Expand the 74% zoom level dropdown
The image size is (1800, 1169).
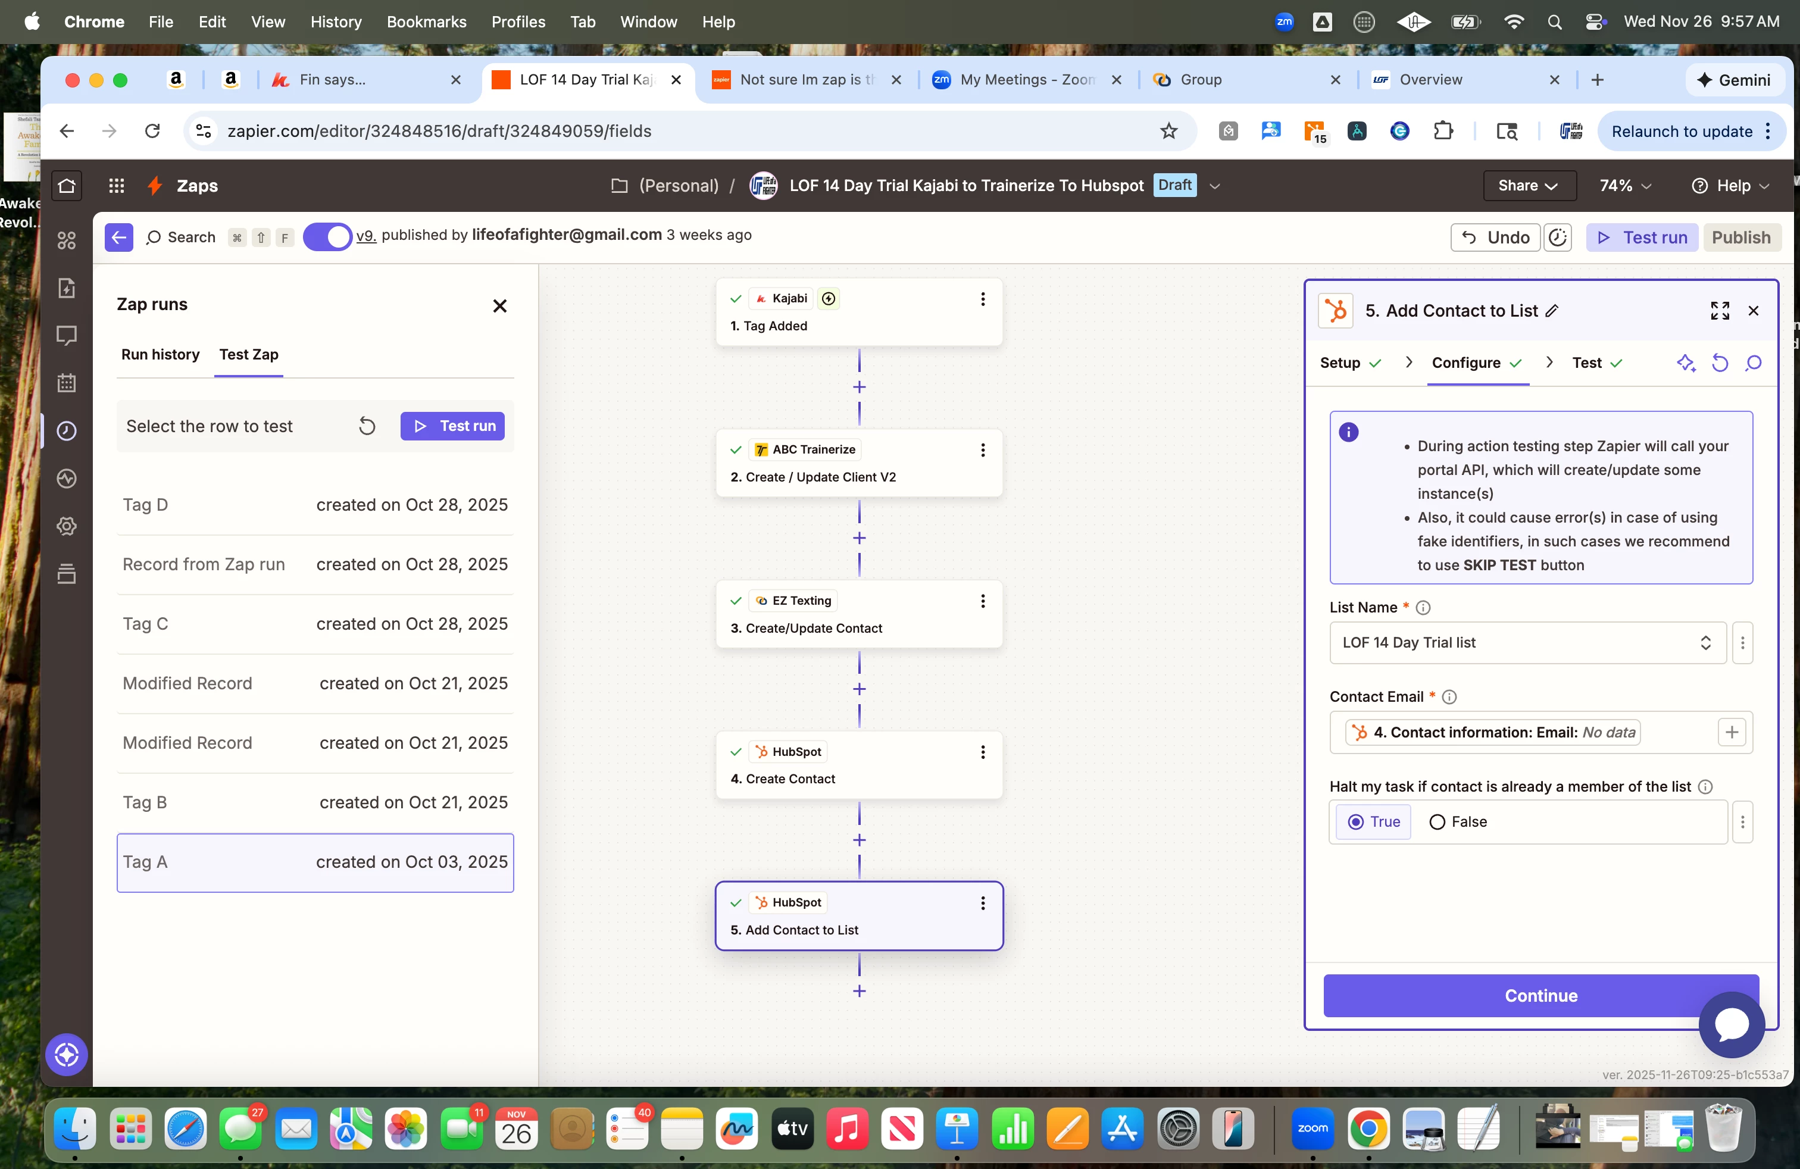click(x=1624, y=186)
